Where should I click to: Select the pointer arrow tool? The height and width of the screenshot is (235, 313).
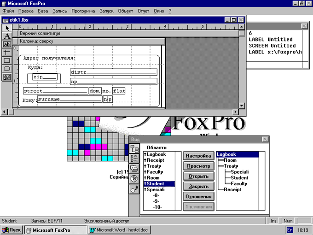(x=7, y=28)
